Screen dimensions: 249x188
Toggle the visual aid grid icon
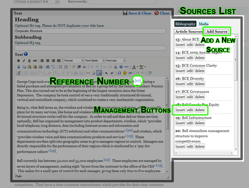99,73
